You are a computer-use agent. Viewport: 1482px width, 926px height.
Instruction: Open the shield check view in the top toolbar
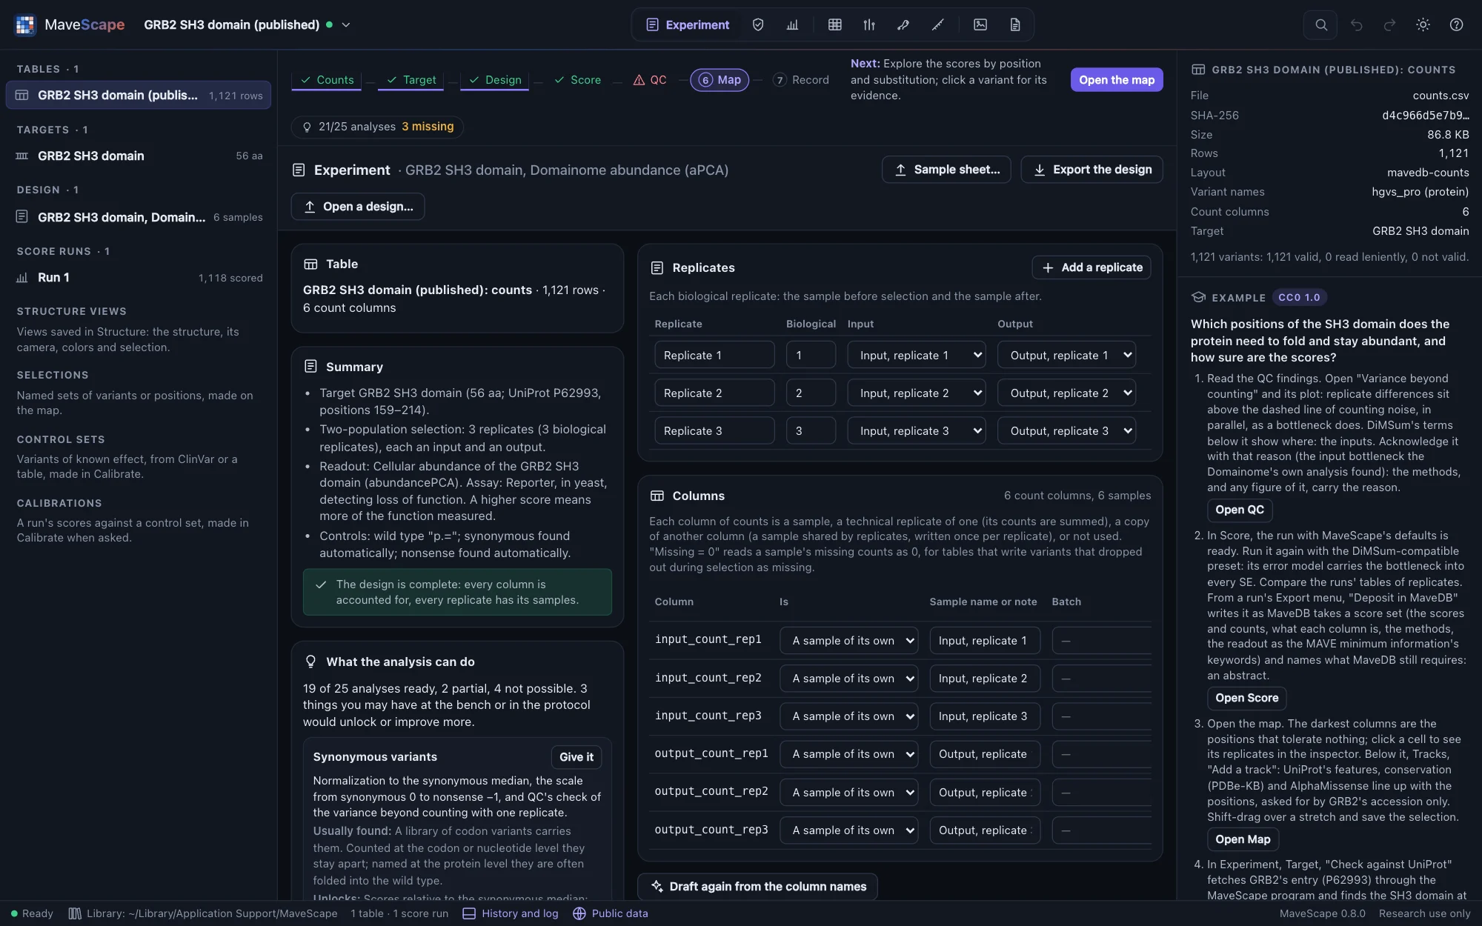(x=758, y=24)
